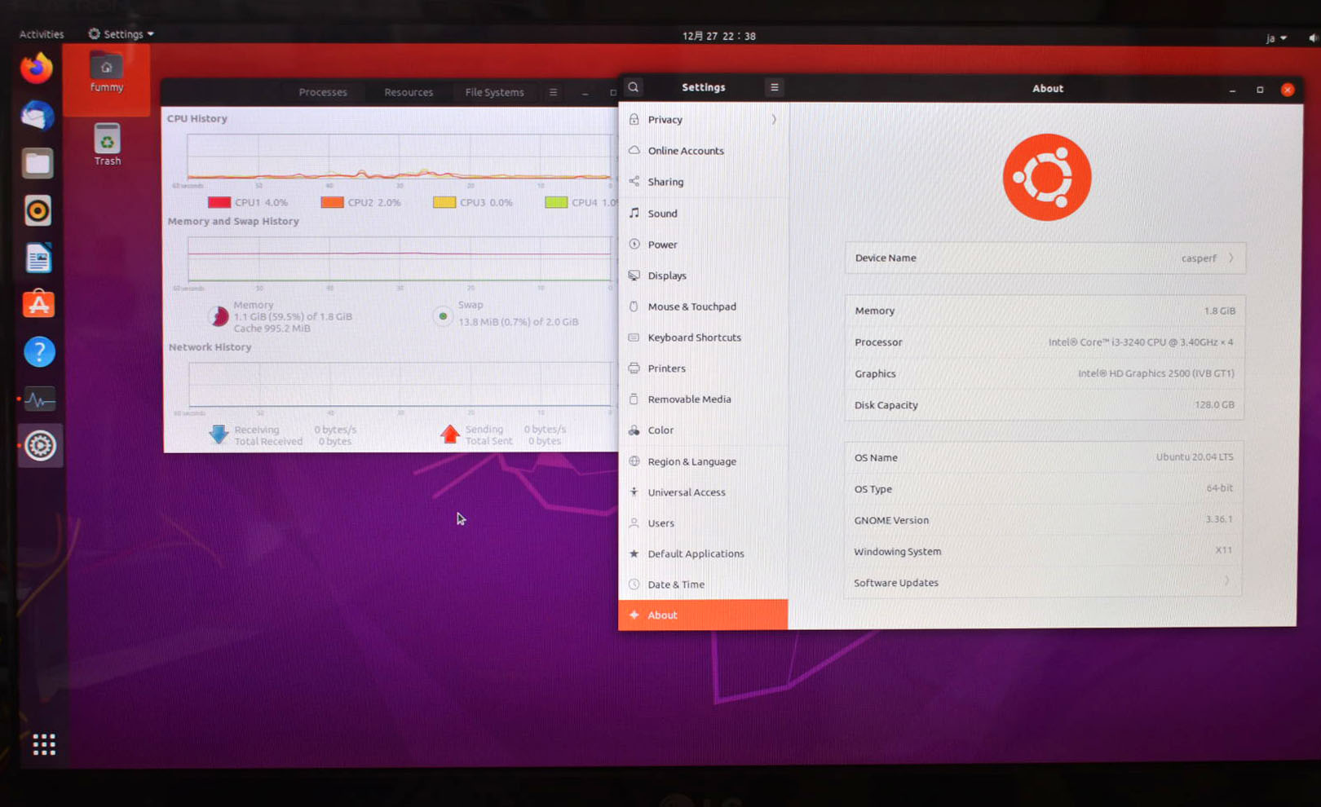Click the Displays monitor icon
This screenshot has width=1321, height=807.
point(634,276)
